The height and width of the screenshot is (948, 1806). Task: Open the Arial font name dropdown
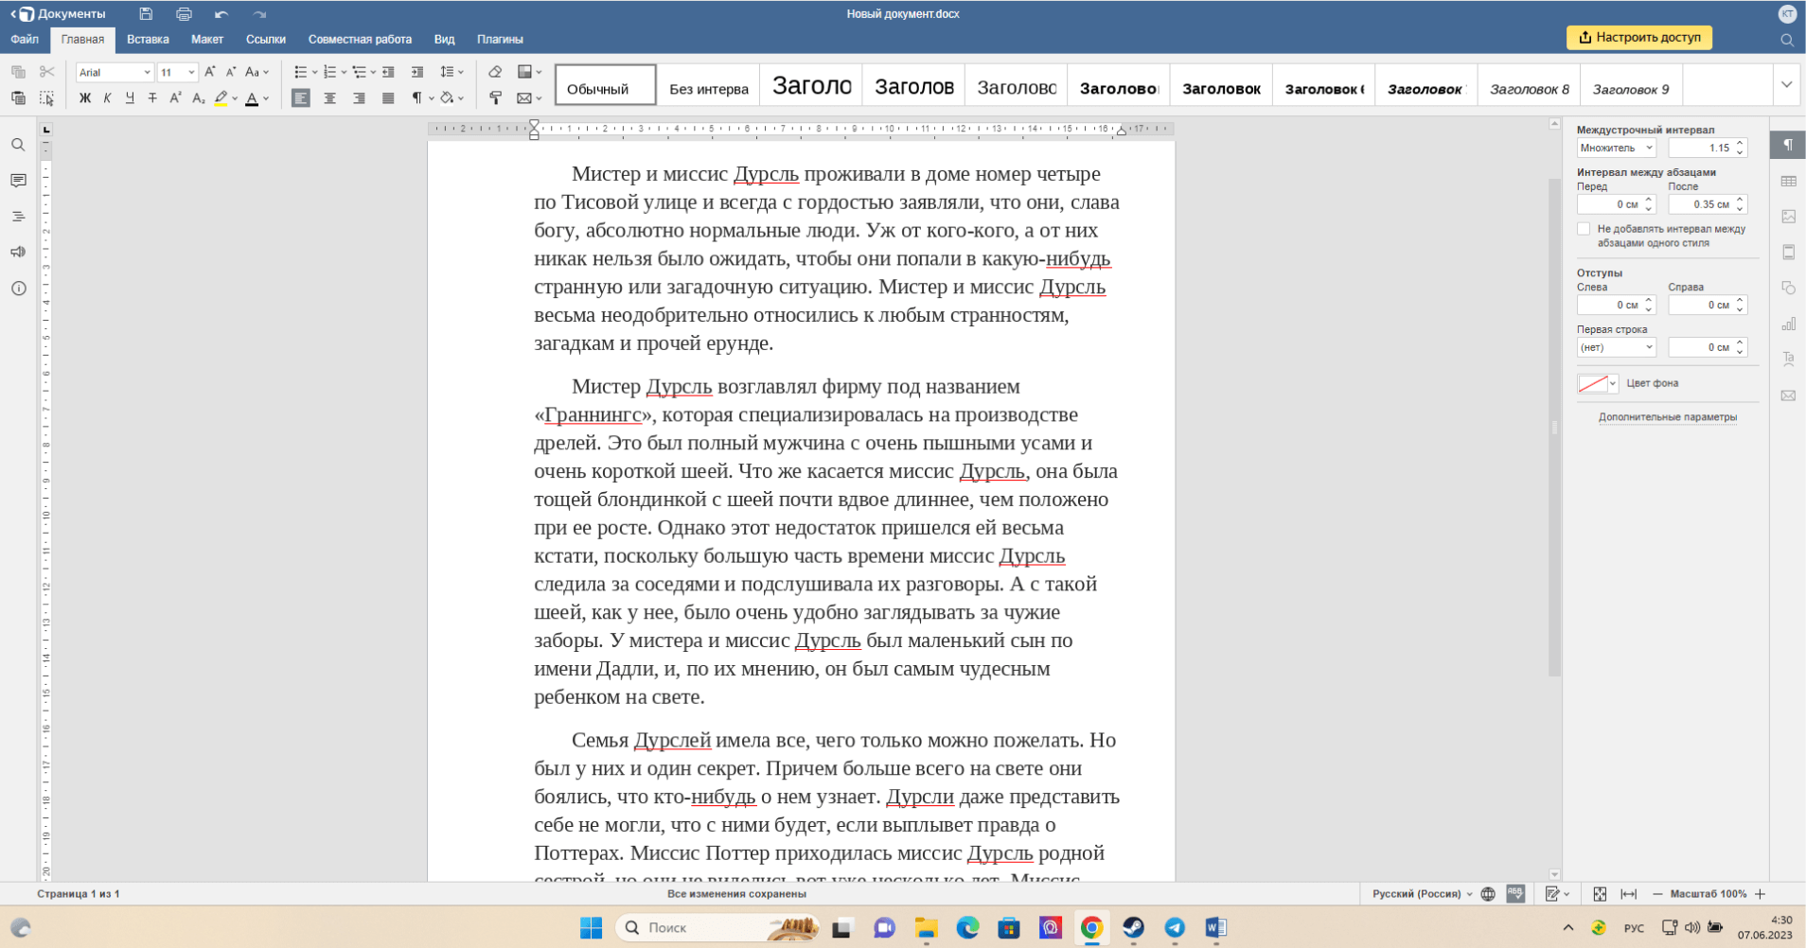(x=146, y=73)
